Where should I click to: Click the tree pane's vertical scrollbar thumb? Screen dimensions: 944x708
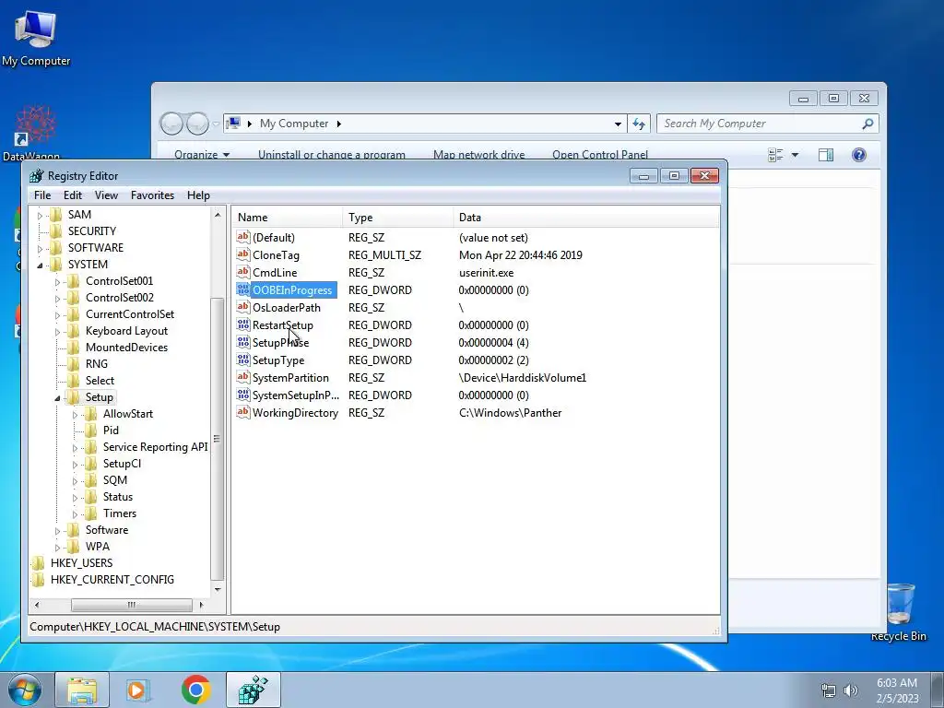[x=218, y=438]
